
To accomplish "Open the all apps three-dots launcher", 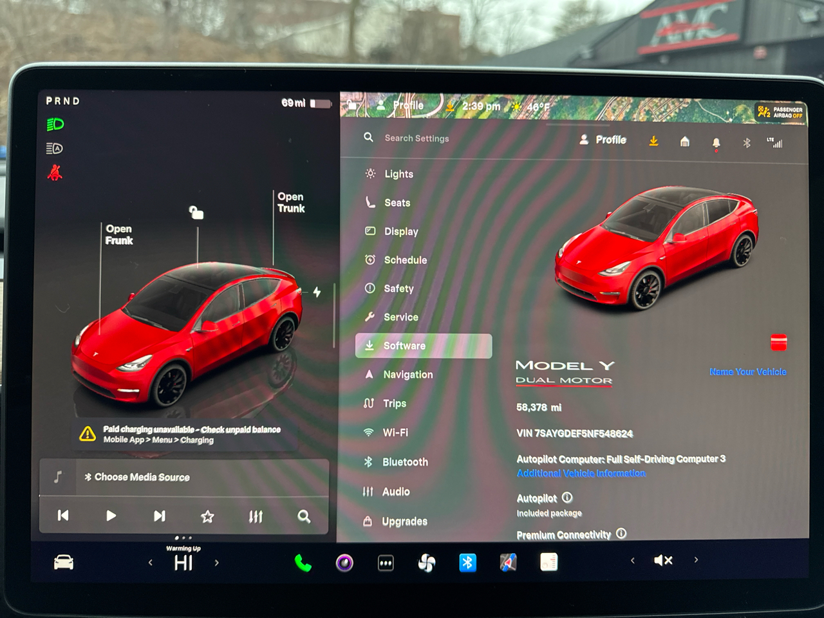I will [386, 563].
